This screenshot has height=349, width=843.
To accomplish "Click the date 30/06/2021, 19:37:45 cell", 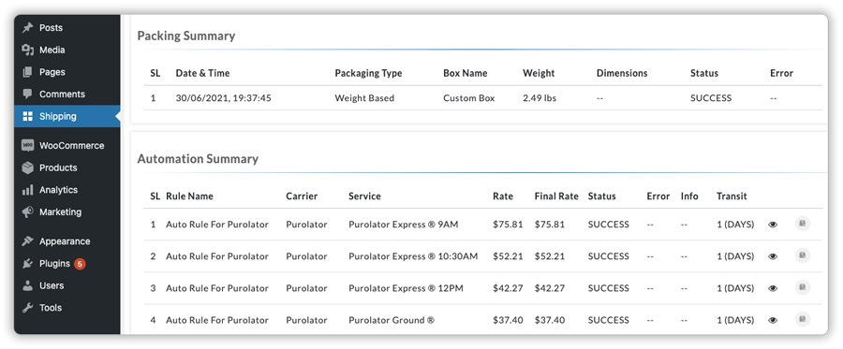I will (x=223, y=98).
